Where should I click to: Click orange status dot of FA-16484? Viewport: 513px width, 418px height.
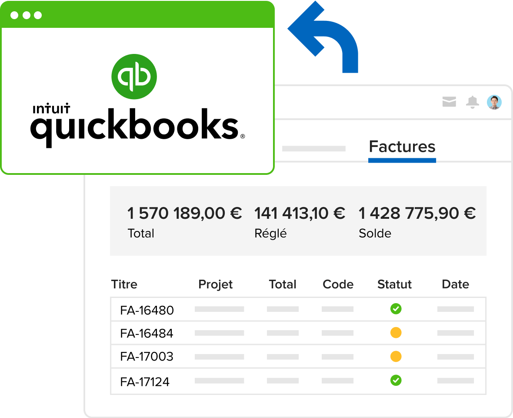(396, 333)
